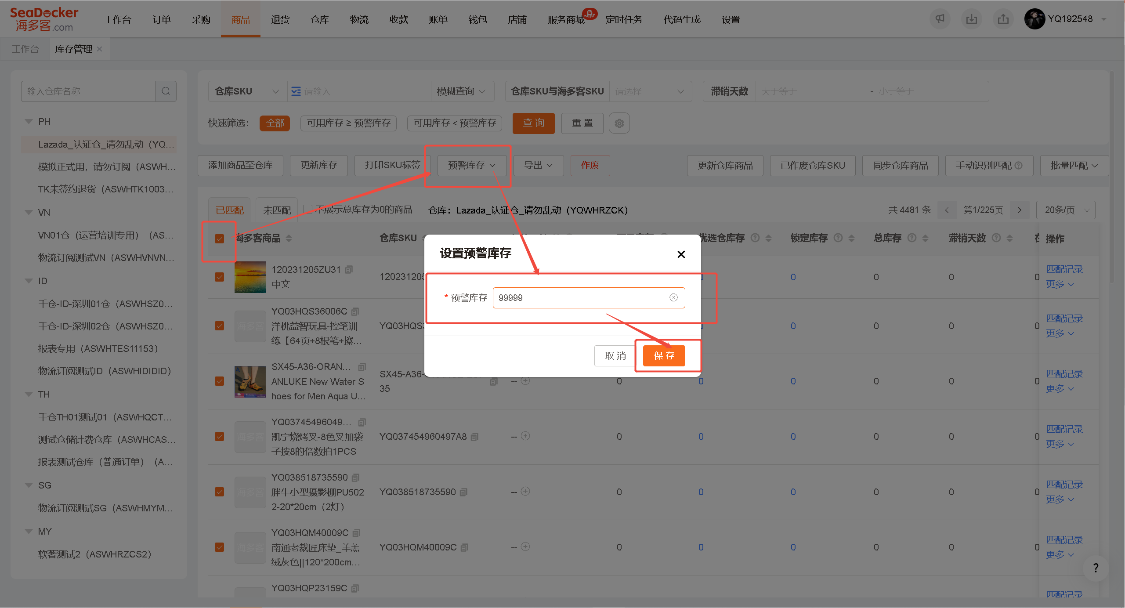
Task: Open the download center icon
Action: [971, 19]
